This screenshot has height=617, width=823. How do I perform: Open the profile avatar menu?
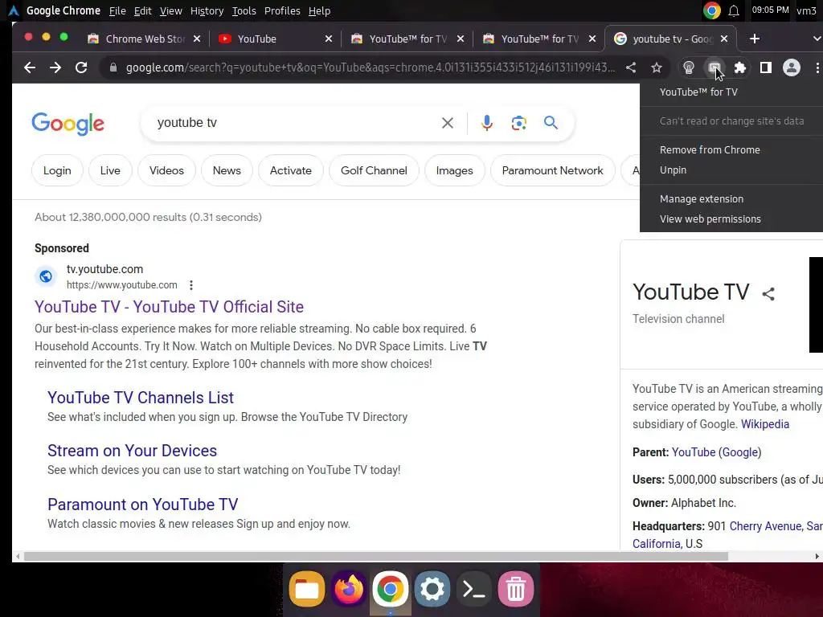(792, 67)
